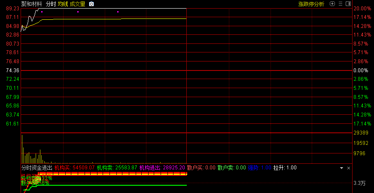Screen dimensions: 374x193
Task: Click the 机构买 value label
Action: coord(74,168)
